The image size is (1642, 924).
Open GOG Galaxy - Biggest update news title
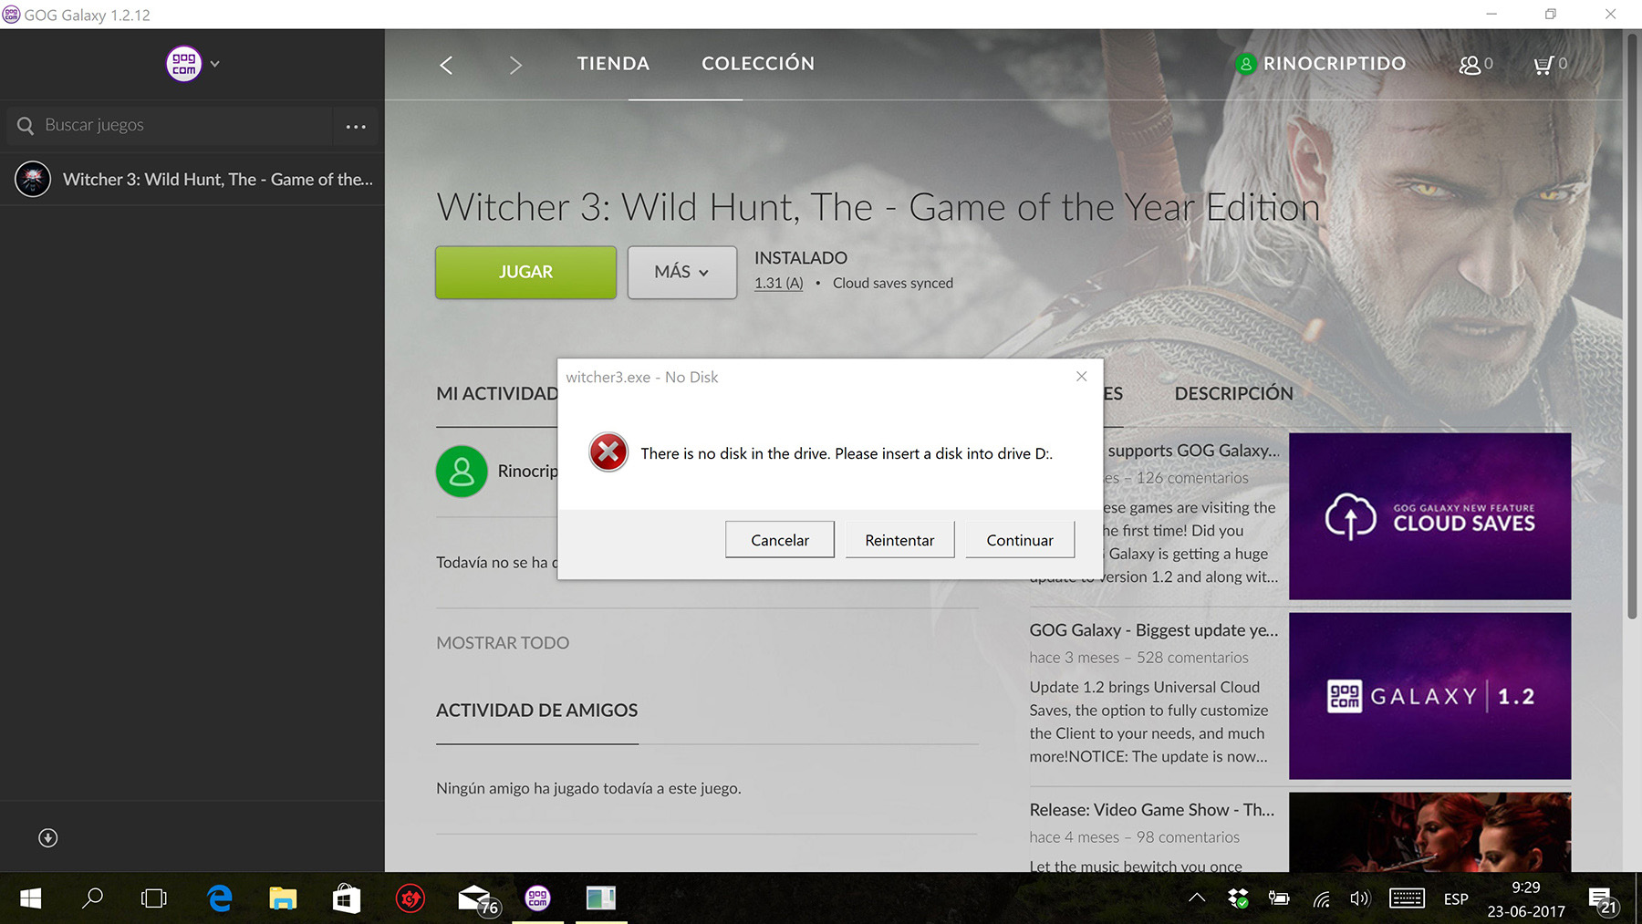tap(1154, 630)
